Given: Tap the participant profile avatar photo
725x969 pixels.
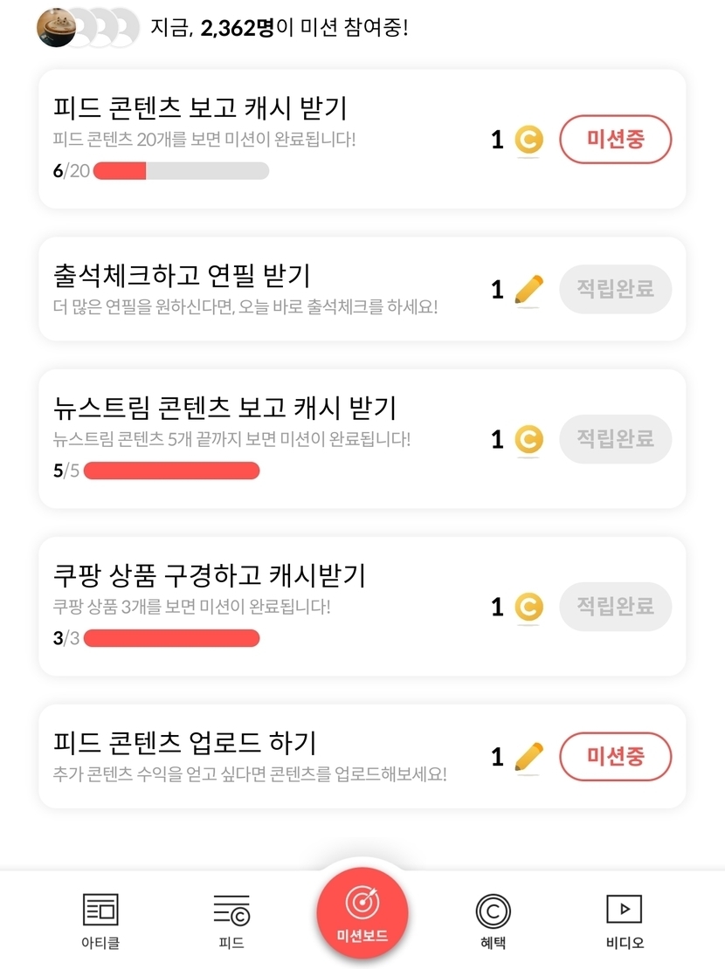Looking at the screenshot, I should tap(54, 28).
